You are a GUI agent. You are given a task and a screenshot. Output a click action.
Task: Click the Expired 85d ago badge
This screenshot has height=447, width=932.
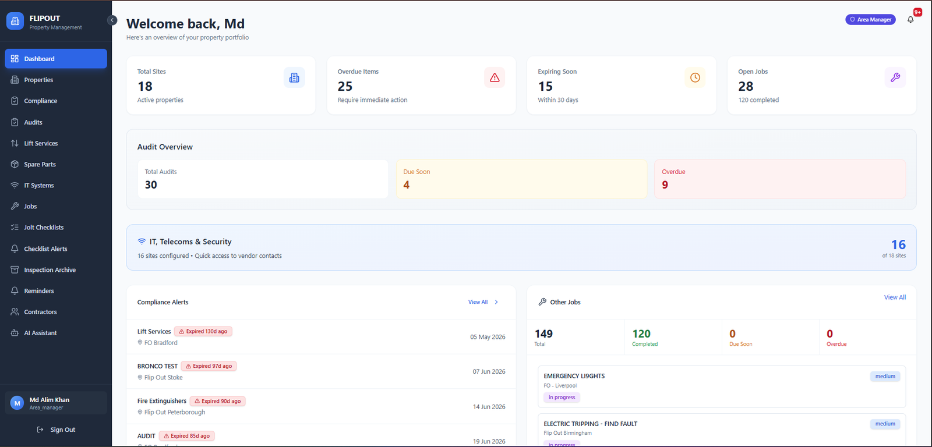click(186, 436)
